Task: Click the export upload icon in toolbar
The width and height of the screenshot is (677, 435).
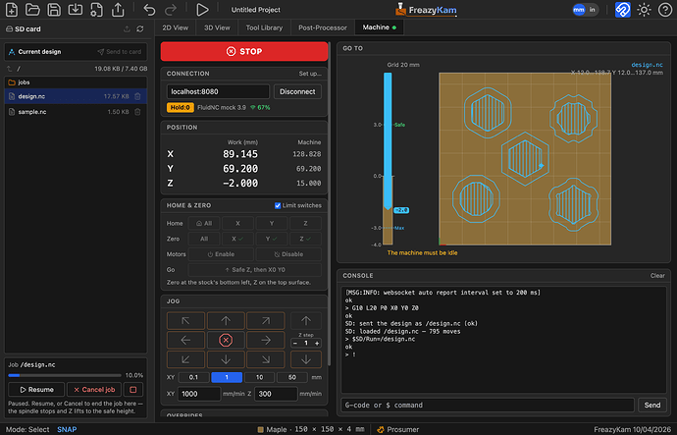Action: click(118, 10)
